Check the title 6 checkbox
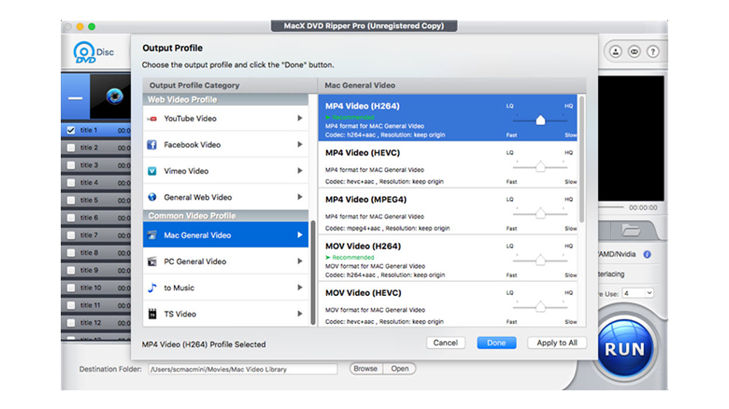729x409 pixels. (x=71, y=218)
